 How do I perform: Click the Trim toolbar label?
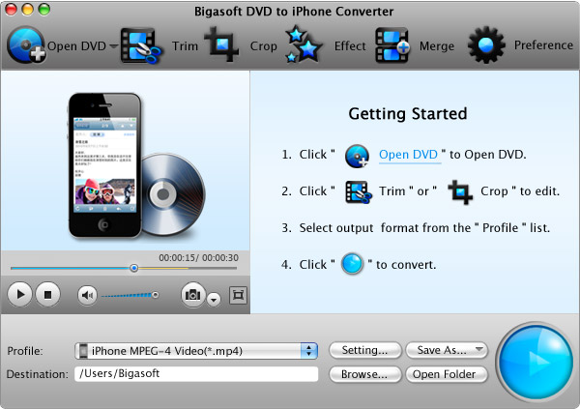pos(185,45)
